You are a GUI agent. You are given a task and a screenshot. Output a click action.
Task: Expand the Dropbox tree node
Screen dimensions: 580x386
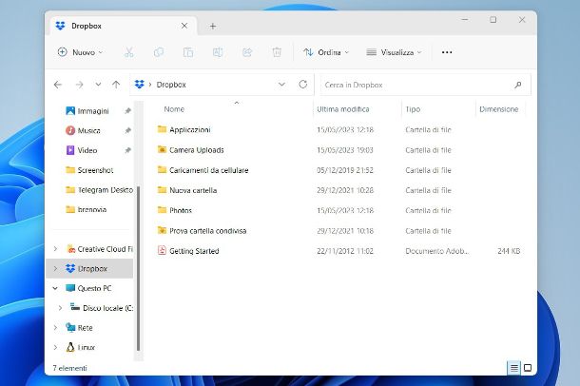click(x=55, y=268)
